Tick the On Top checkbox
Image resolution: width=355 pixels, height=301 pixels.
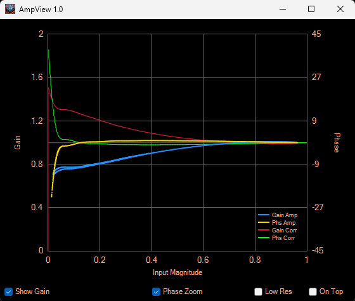[x=313, y=291]
